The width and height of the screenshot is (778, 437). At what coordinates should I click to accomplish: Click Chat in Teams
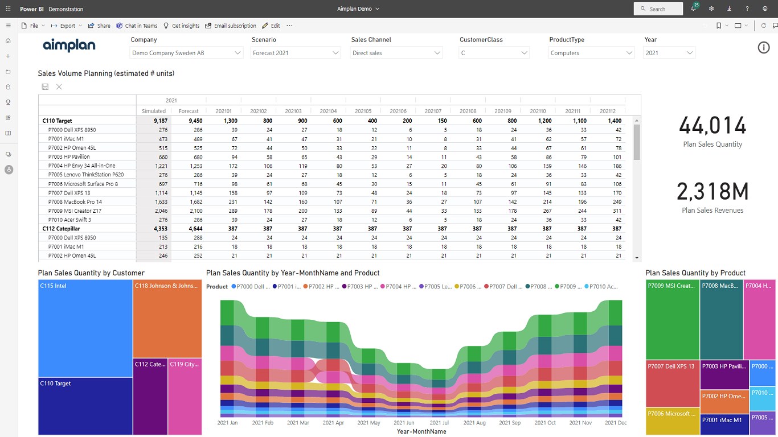click(137, 26)
